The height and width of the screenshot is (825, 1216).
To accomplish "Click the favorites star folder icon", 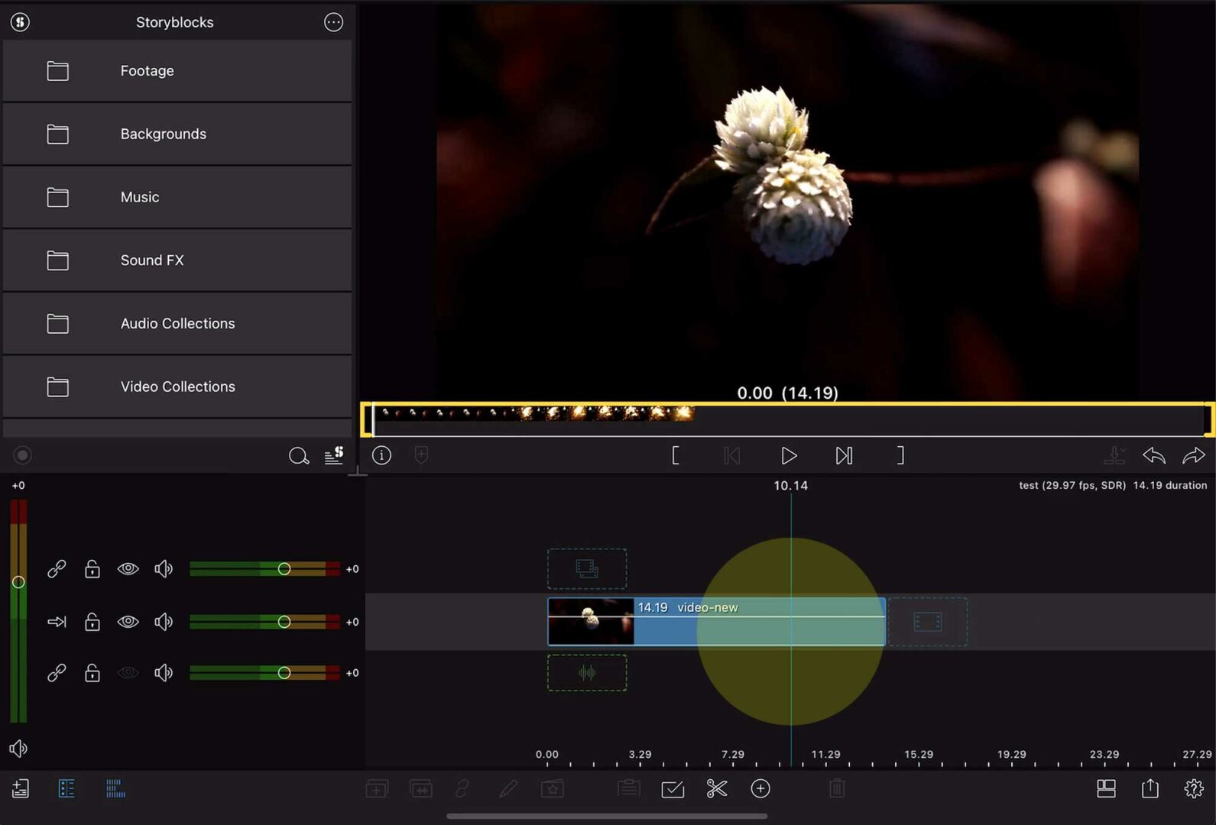I will pos(553,789).
